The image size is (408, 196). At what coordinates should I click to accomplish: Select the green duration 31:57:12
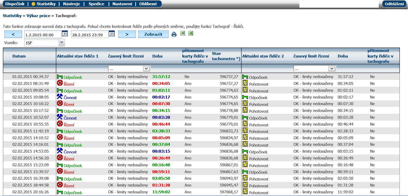pyautogui.click(x=161, y=77)
